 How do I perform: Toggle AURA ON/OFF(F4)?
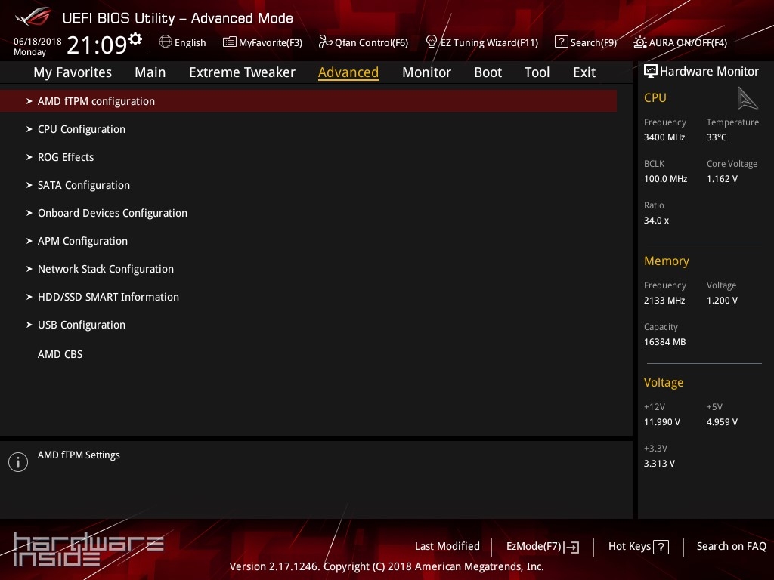click(x=680, y=42)
